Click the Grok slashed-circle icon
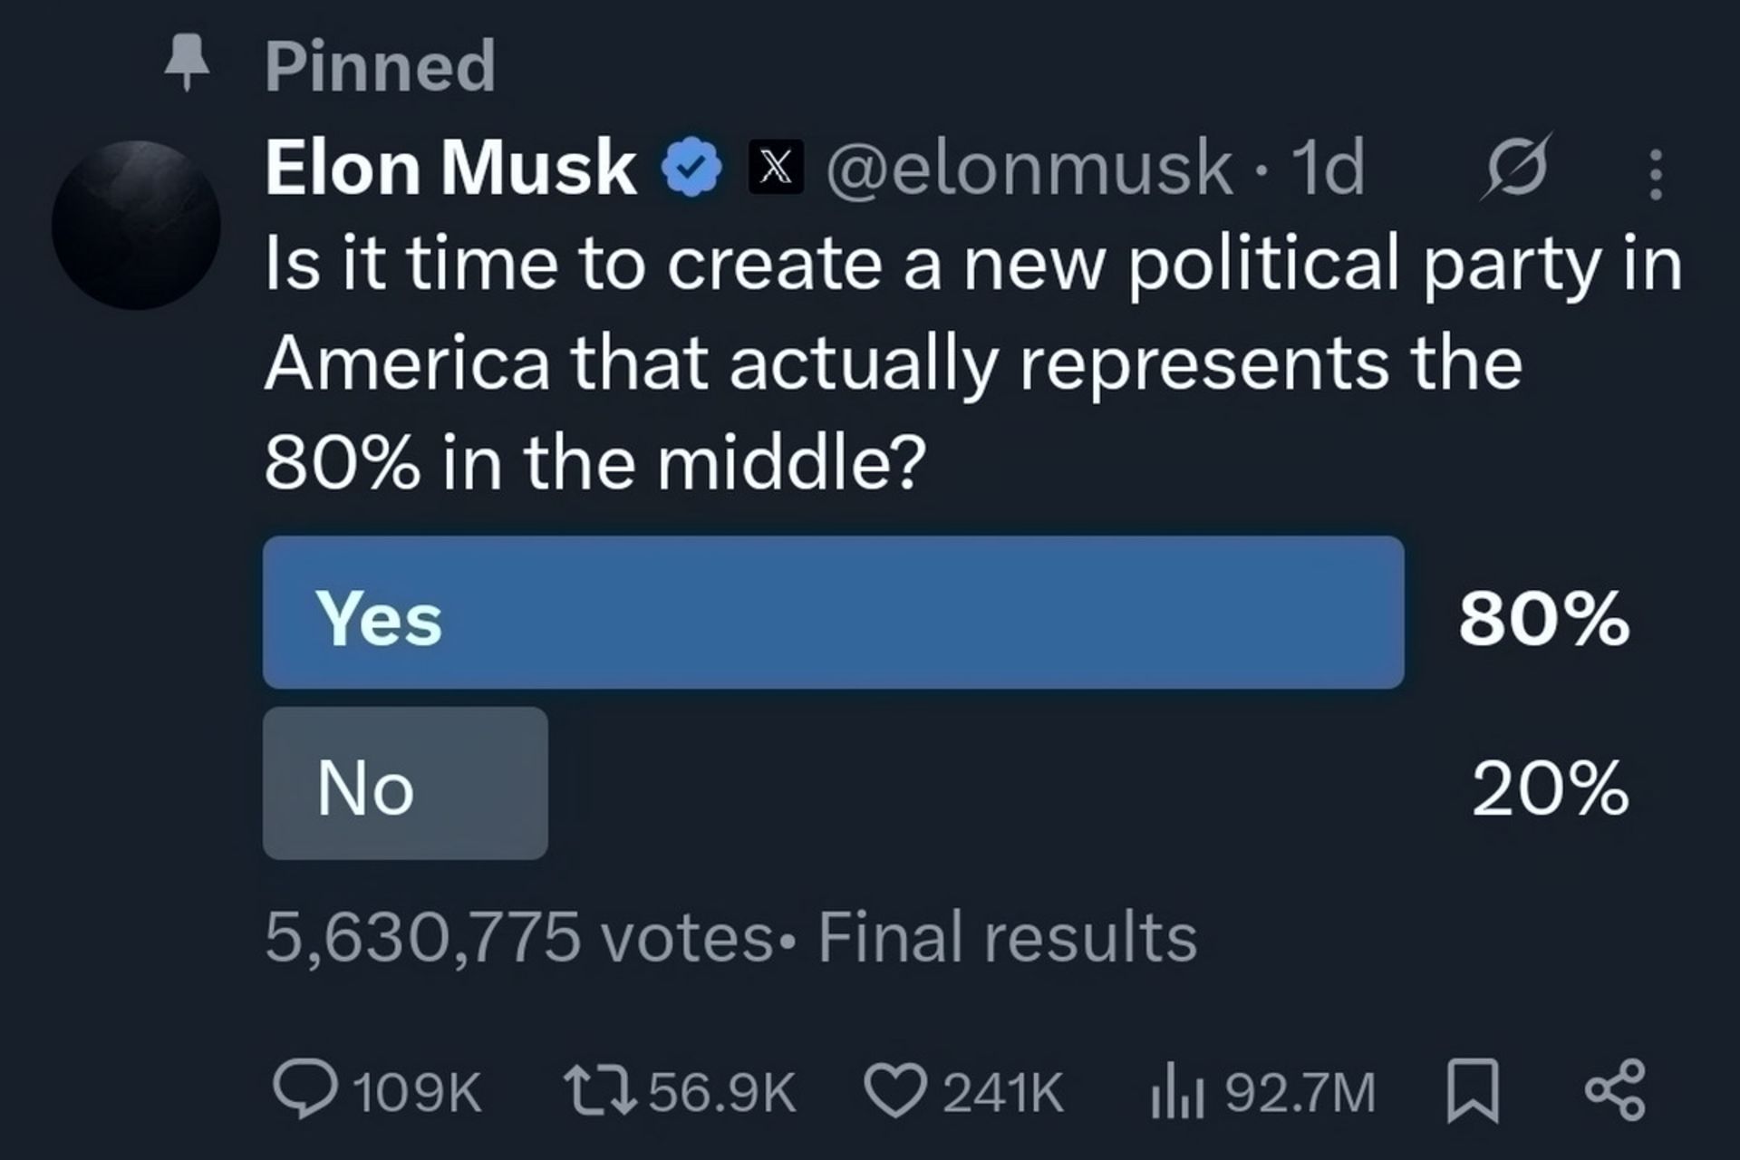 tap(1516, 167)
